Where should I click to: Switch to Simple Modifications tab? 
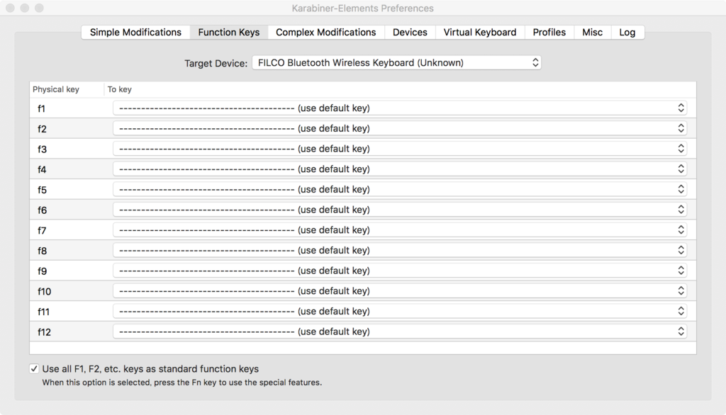[135, 33]
